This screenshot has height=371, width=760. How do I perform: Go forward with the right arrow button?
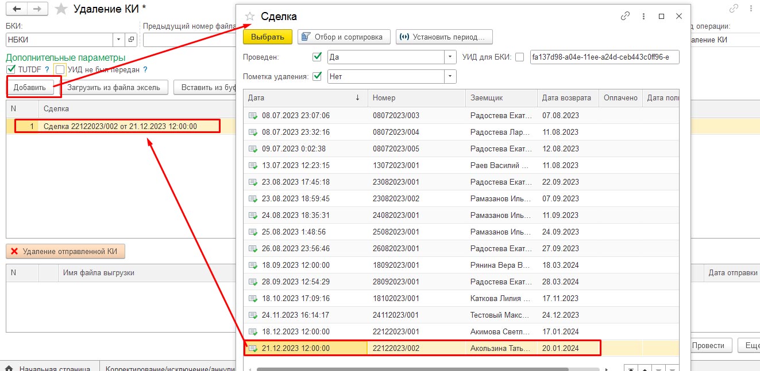37,9
